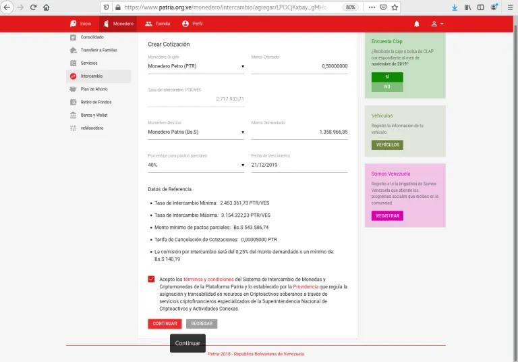
Task: Click the gray REGRESAR button
Action: (x=202, y=324)
